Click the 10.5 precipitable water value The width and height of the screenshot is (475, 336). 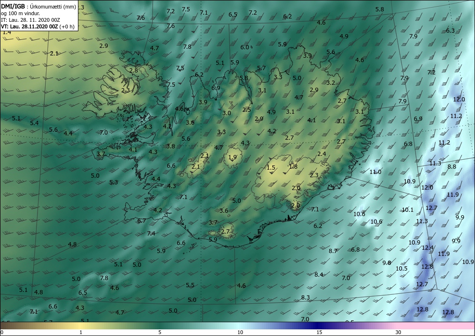(401, 268)
